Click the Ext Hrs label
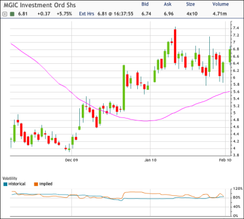The height and width of the screenshot is (219, 244). click(x=87, y=14)
